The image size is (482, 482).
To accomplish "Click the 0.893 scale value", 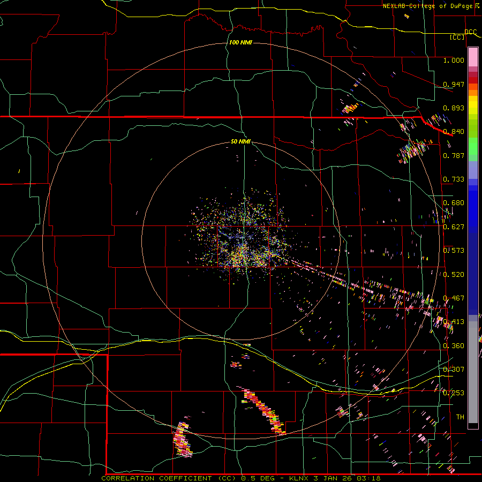I will click(454, 108).
